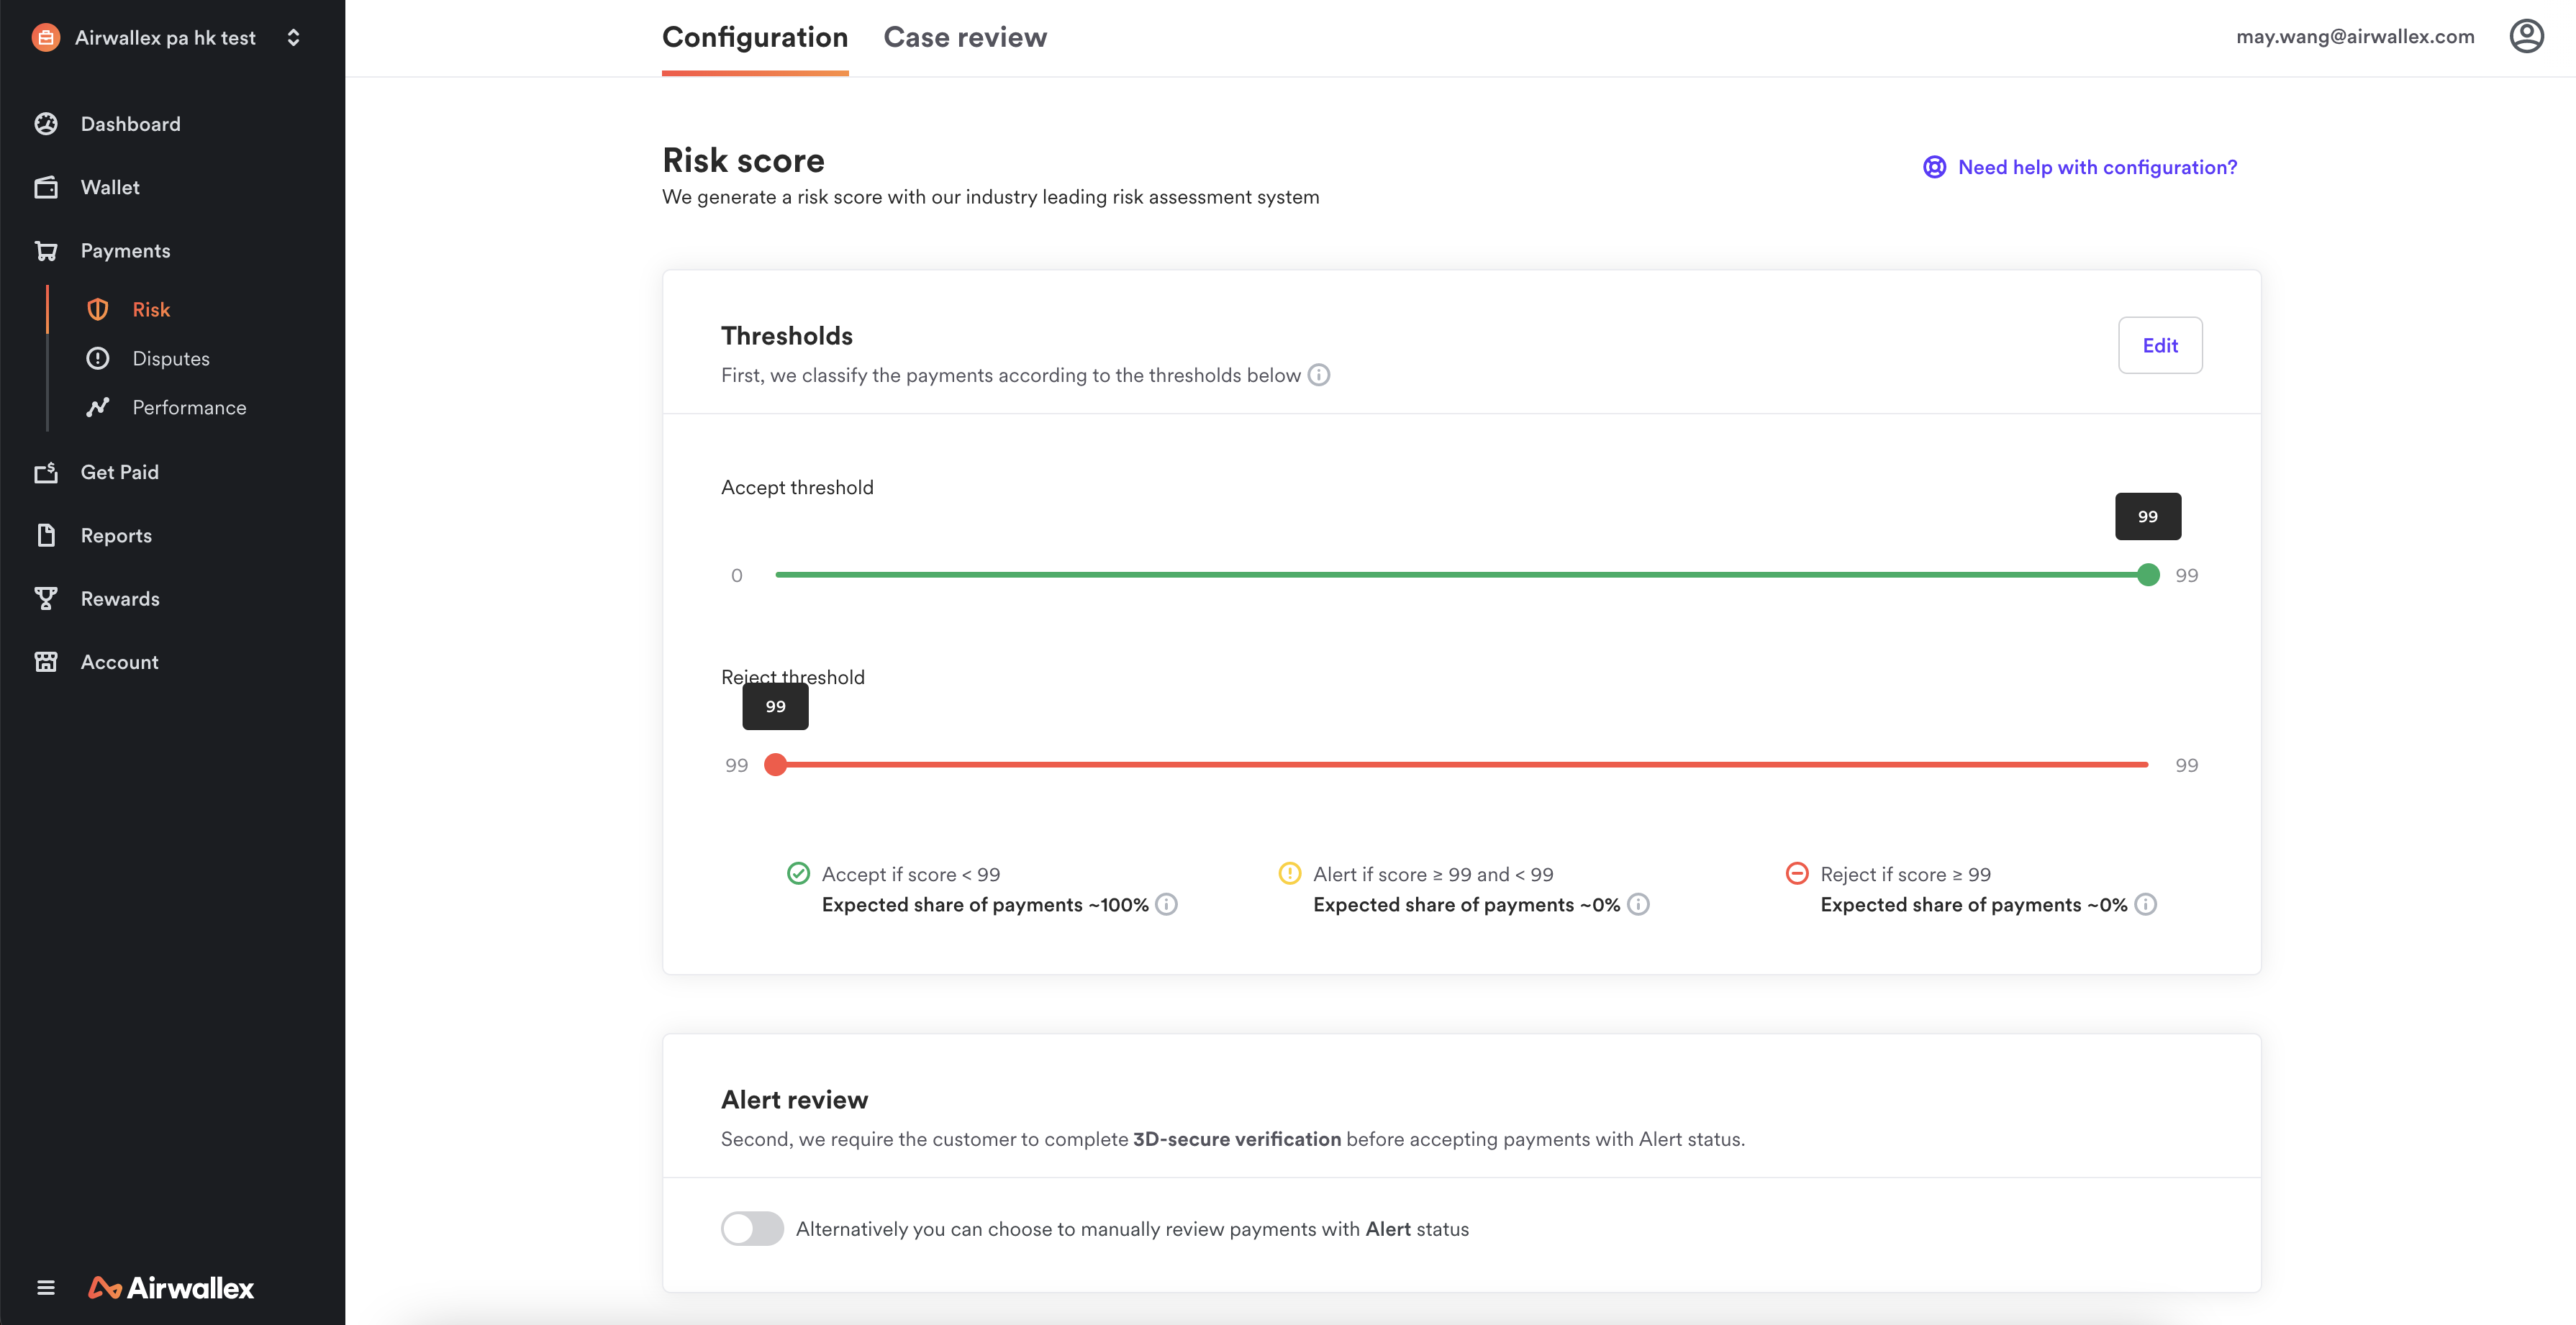This screenshot has height=1325, width=2576.
Task: Click the Rewards trophy icon
Action: coord(46,598)
